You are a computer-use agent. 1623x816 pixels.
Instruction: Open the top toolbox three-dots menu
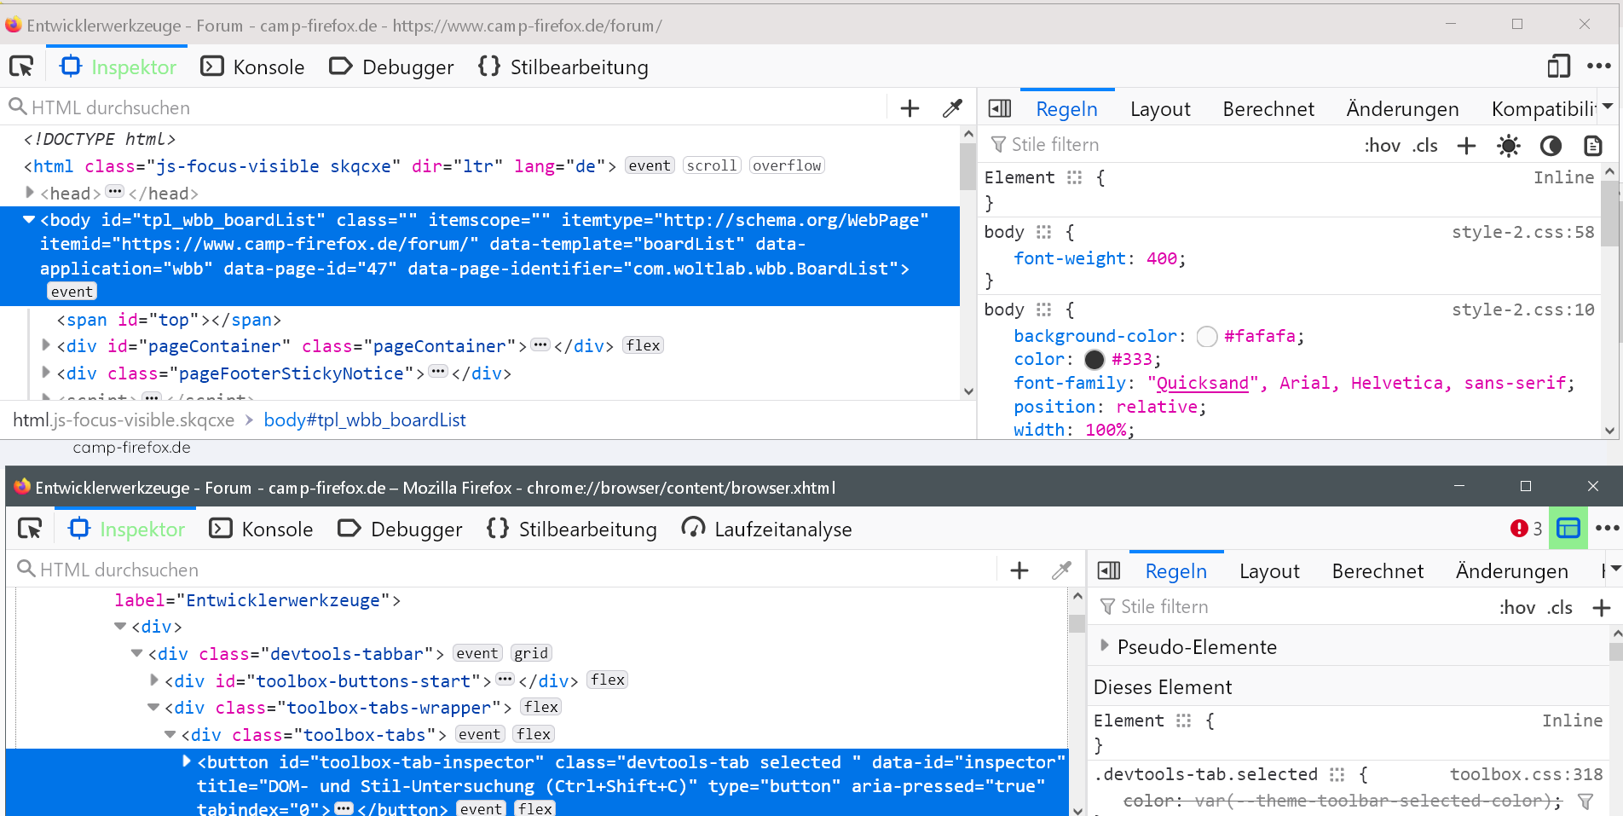1598,67
